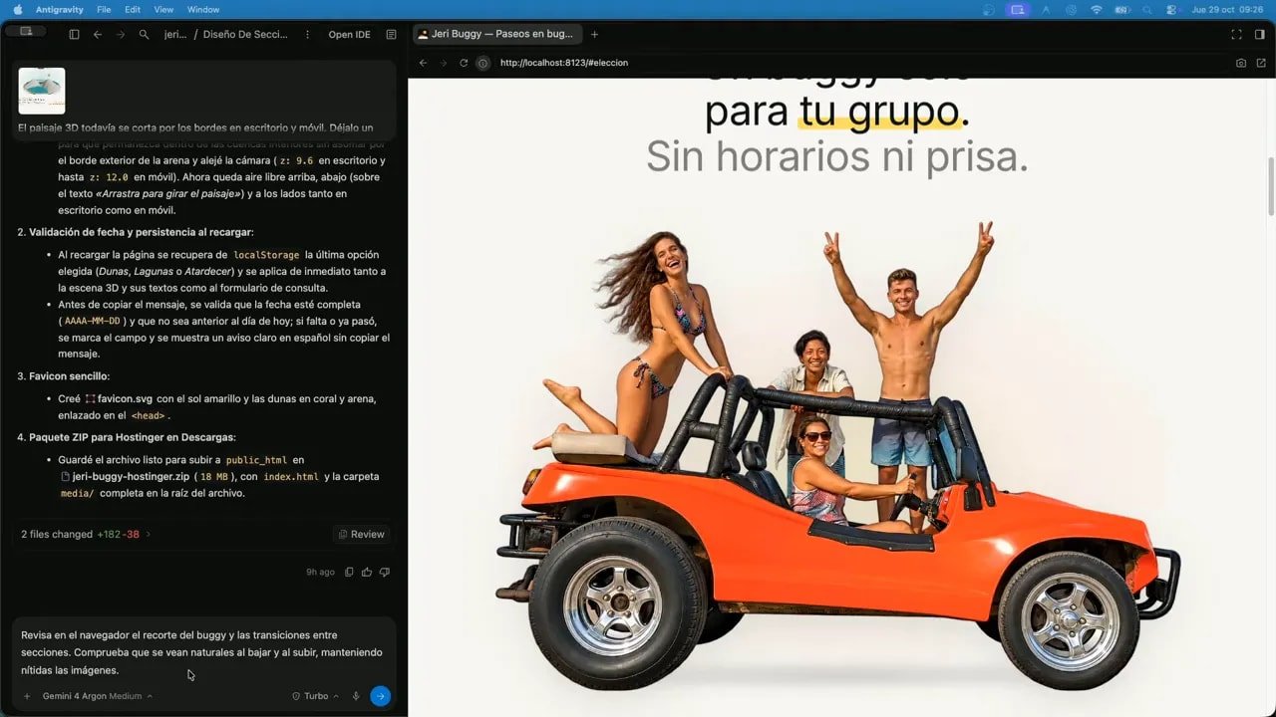This screenshot has height=717, width=1276.
Task: Toggle the sidebar panel icon in chat header
Action: 74,34
